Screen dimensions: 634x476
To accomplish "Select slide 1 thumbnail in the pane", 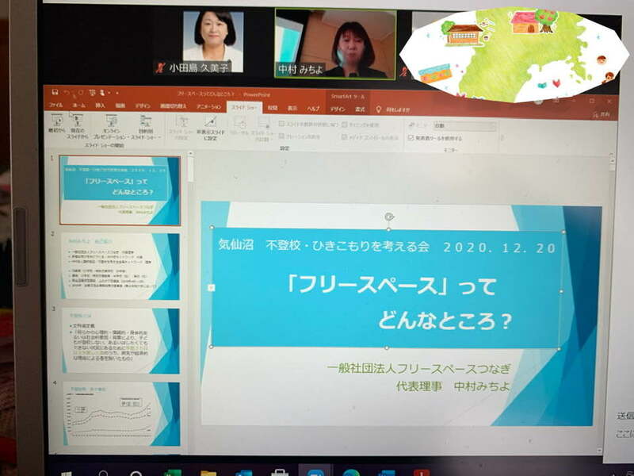I will (120, 190).
